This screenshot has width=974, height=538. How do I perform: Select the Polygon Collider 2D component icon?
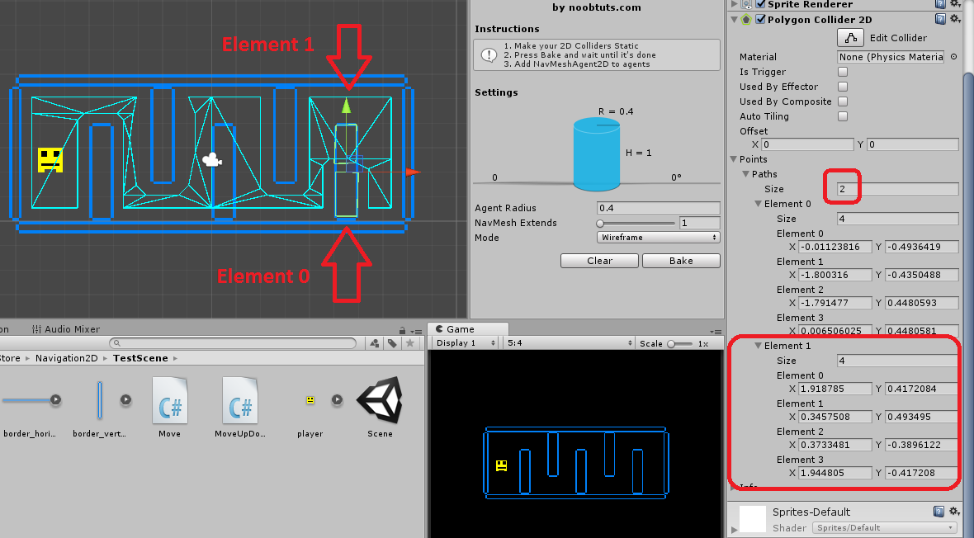coord(745,19)
